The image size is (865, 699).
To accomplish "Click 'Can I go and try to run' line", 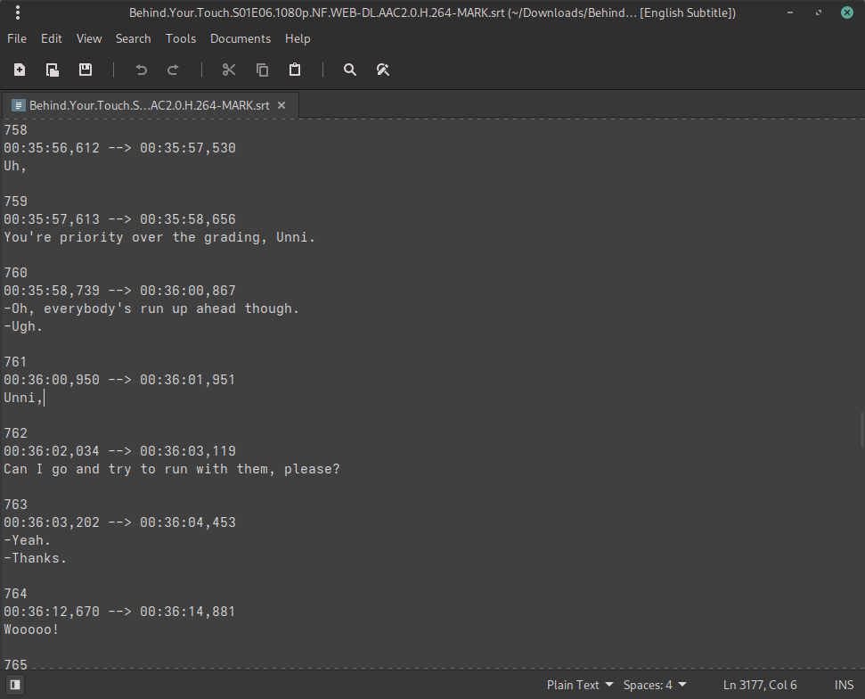I will [172, 469].
